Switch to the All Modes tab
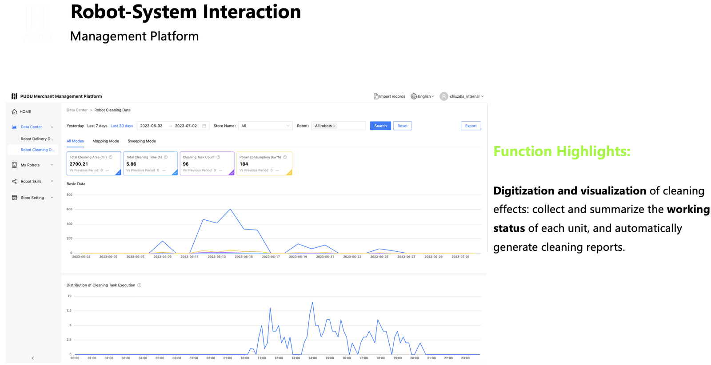 75,141
